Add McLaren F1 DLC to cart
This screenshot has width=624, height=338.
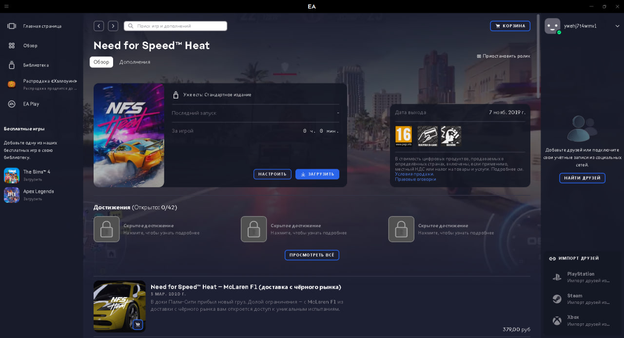point(137,324)
